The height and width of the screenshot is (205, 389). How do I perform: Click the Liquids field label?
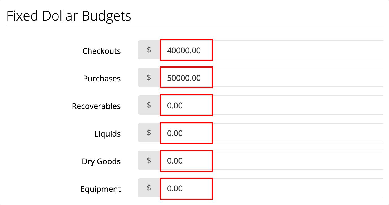point(108,134)
